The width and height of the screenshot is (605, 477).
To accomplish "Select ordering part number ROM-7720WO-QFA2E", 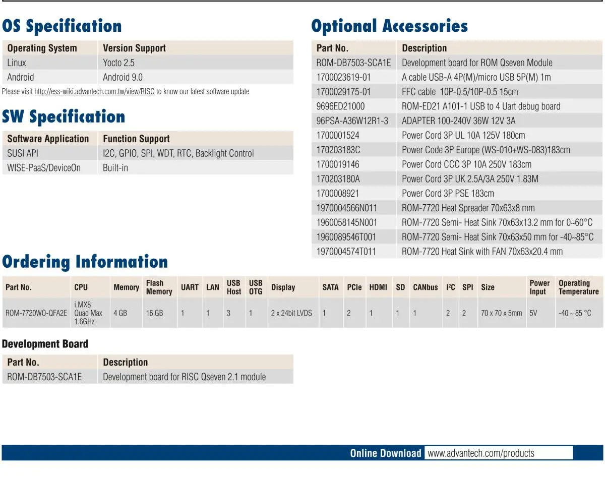I will [36, 313].
